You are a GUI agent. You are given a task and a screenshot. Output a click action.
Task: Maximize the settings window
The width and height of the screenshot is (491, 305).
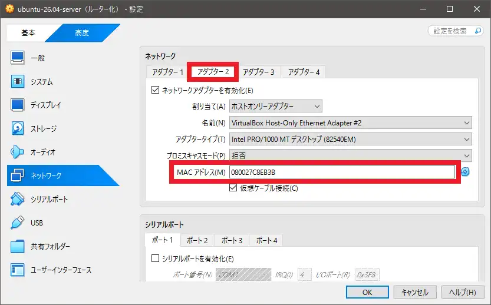(450, 9)
